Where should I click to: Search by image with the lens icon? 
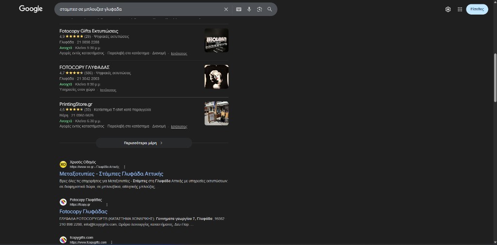(260, 10)
